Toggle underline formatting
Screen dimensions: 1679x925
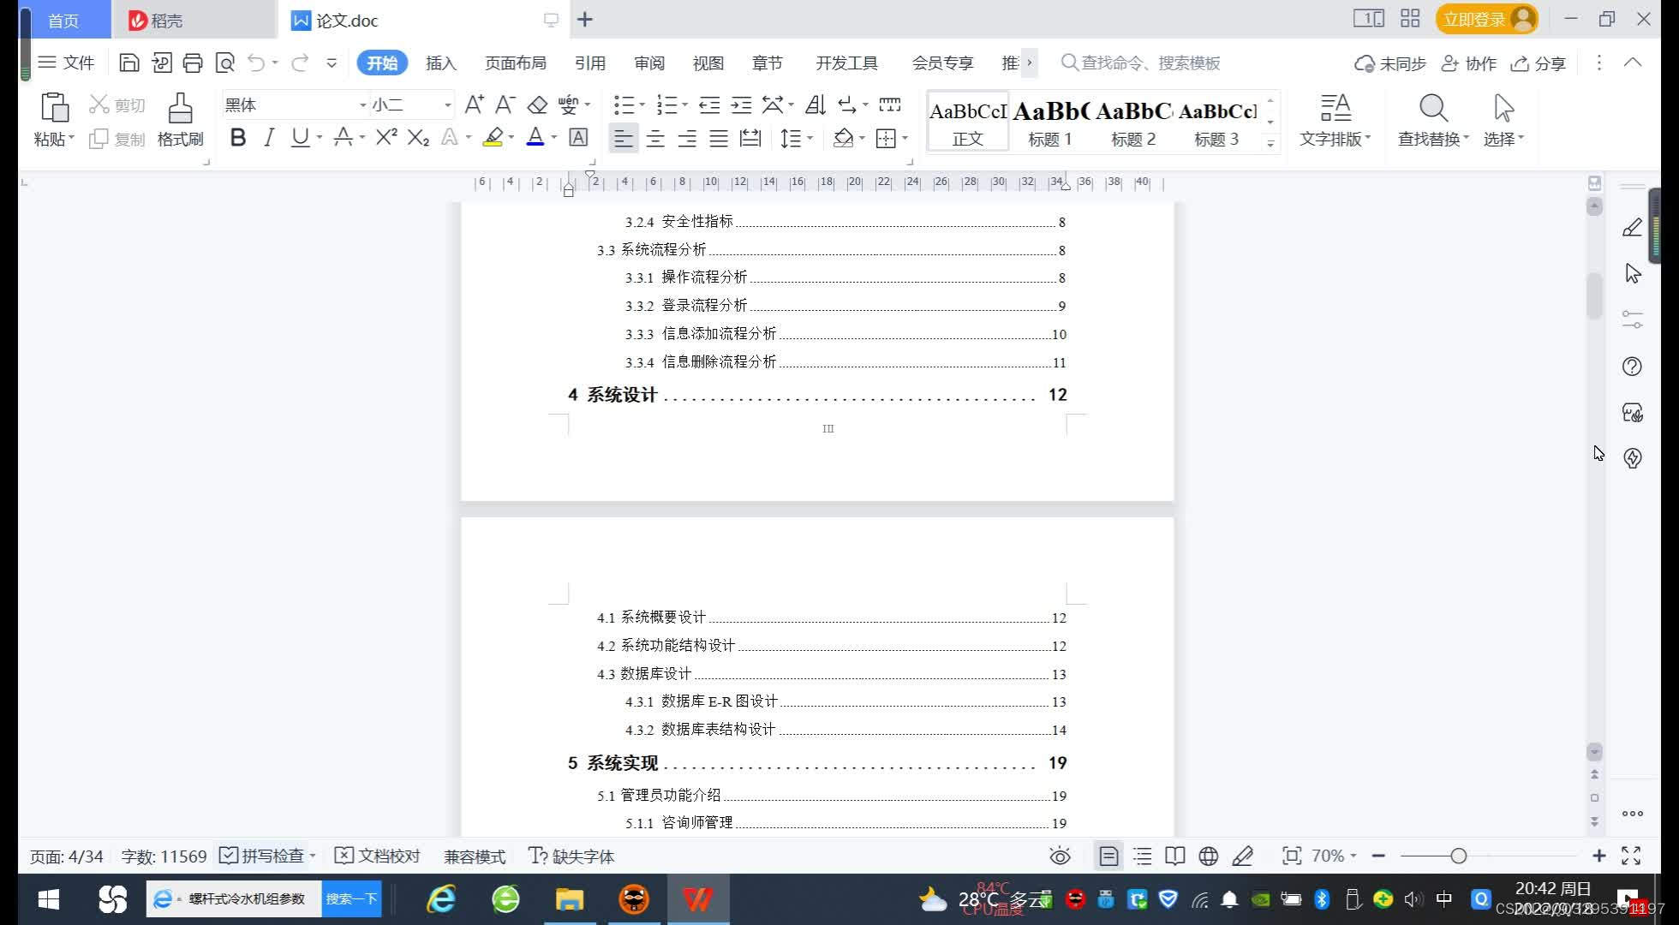point(300,137)
